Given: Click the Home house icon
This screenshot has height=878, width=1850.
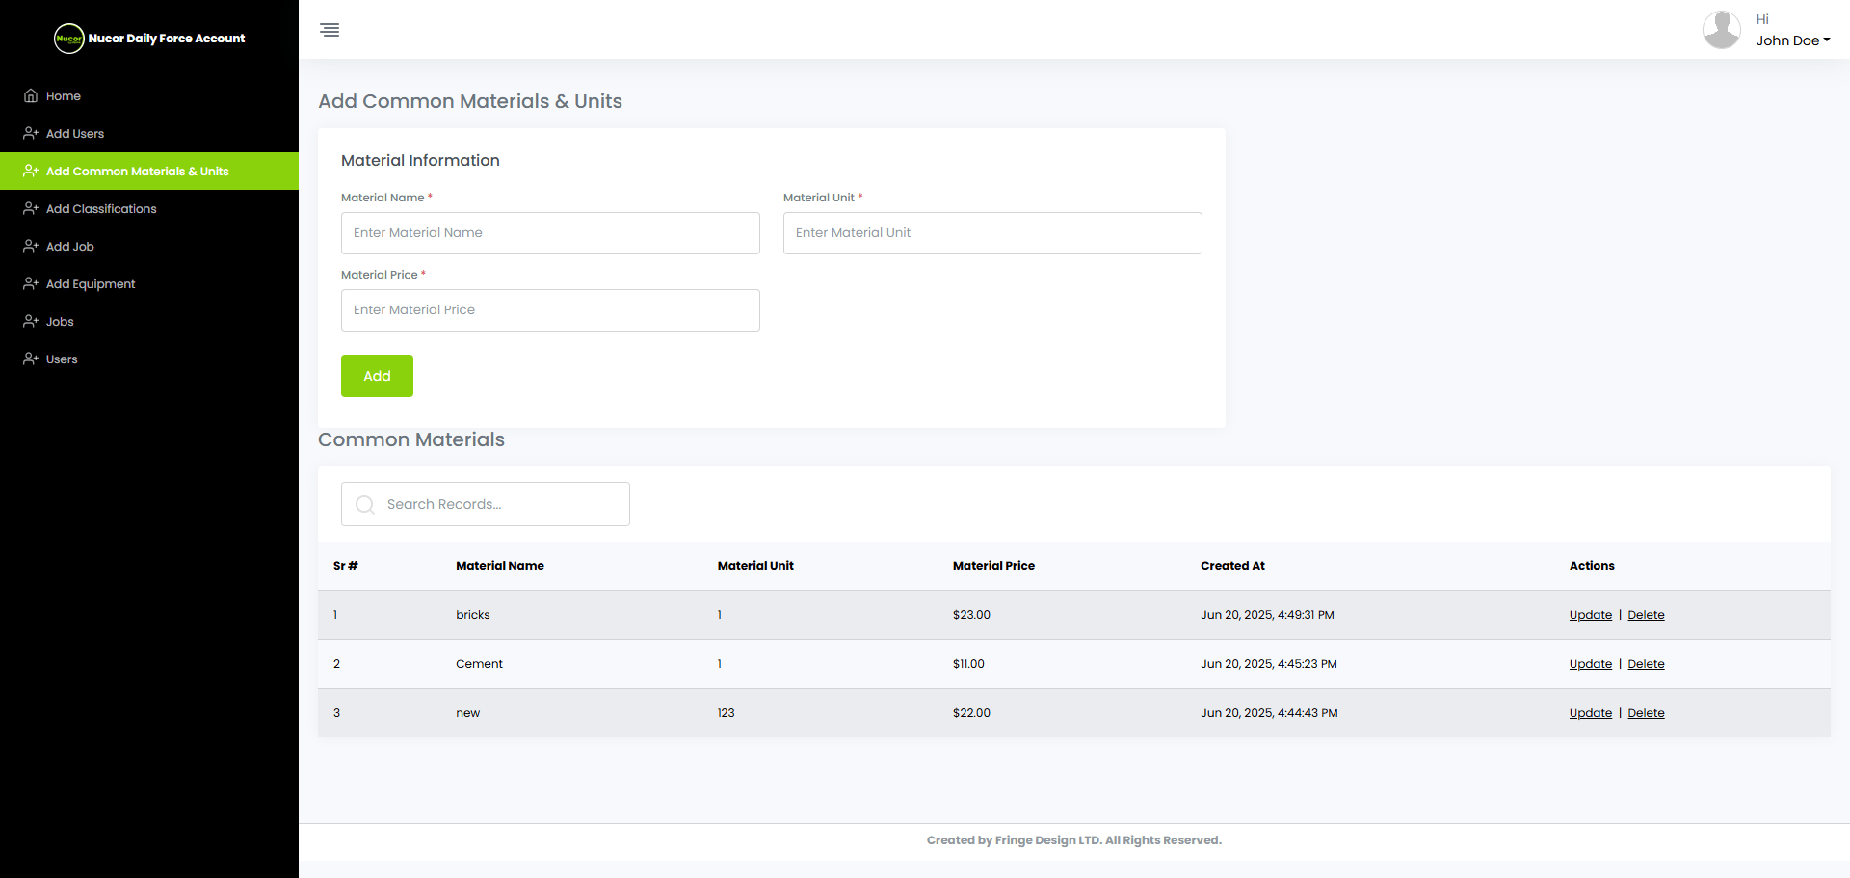Looking at the screenshot, I should point(31,96).
